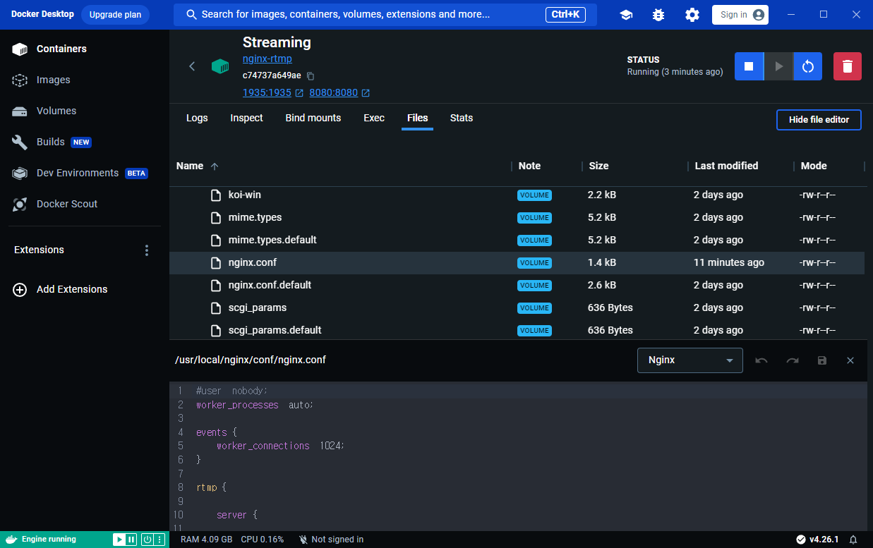Screen dimensions: 873x548
Task: Delete the Streaming container
Action: [848, 66]
